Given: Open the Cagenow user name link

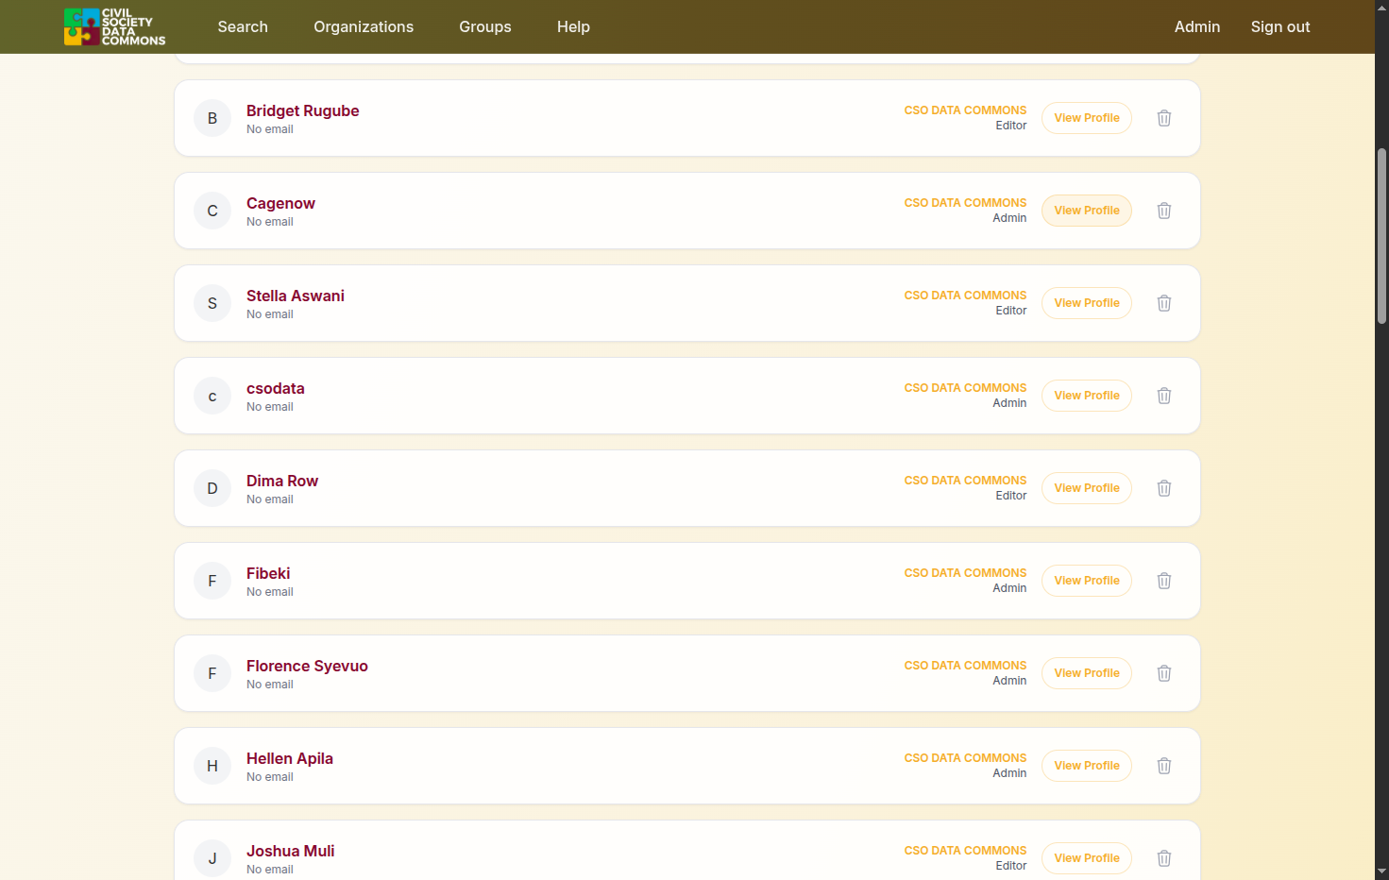Looking at the screenshot, I should pyautogui.click(x=280, y=203).
